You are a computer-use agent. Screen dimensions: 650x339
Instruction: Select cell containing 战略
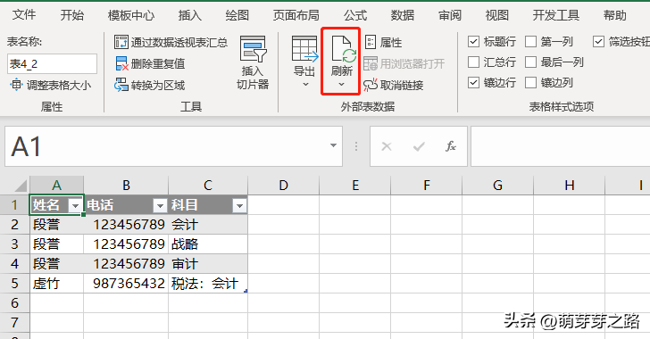(208, 244)
